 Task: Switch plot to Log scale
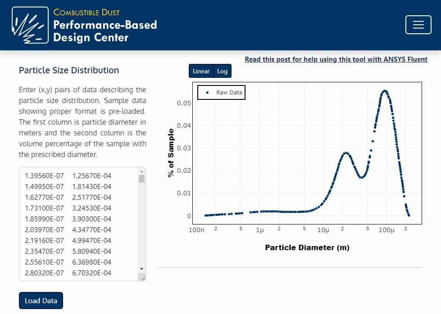222,71
